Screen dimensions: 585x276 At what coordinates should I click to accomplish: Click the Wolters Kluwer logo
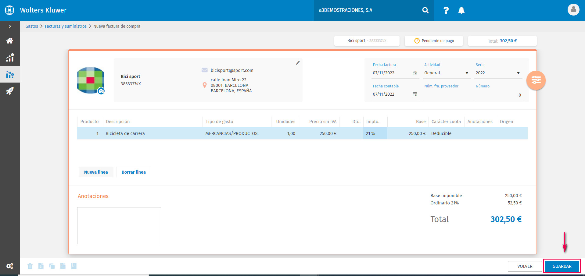[x=10, y=10]
